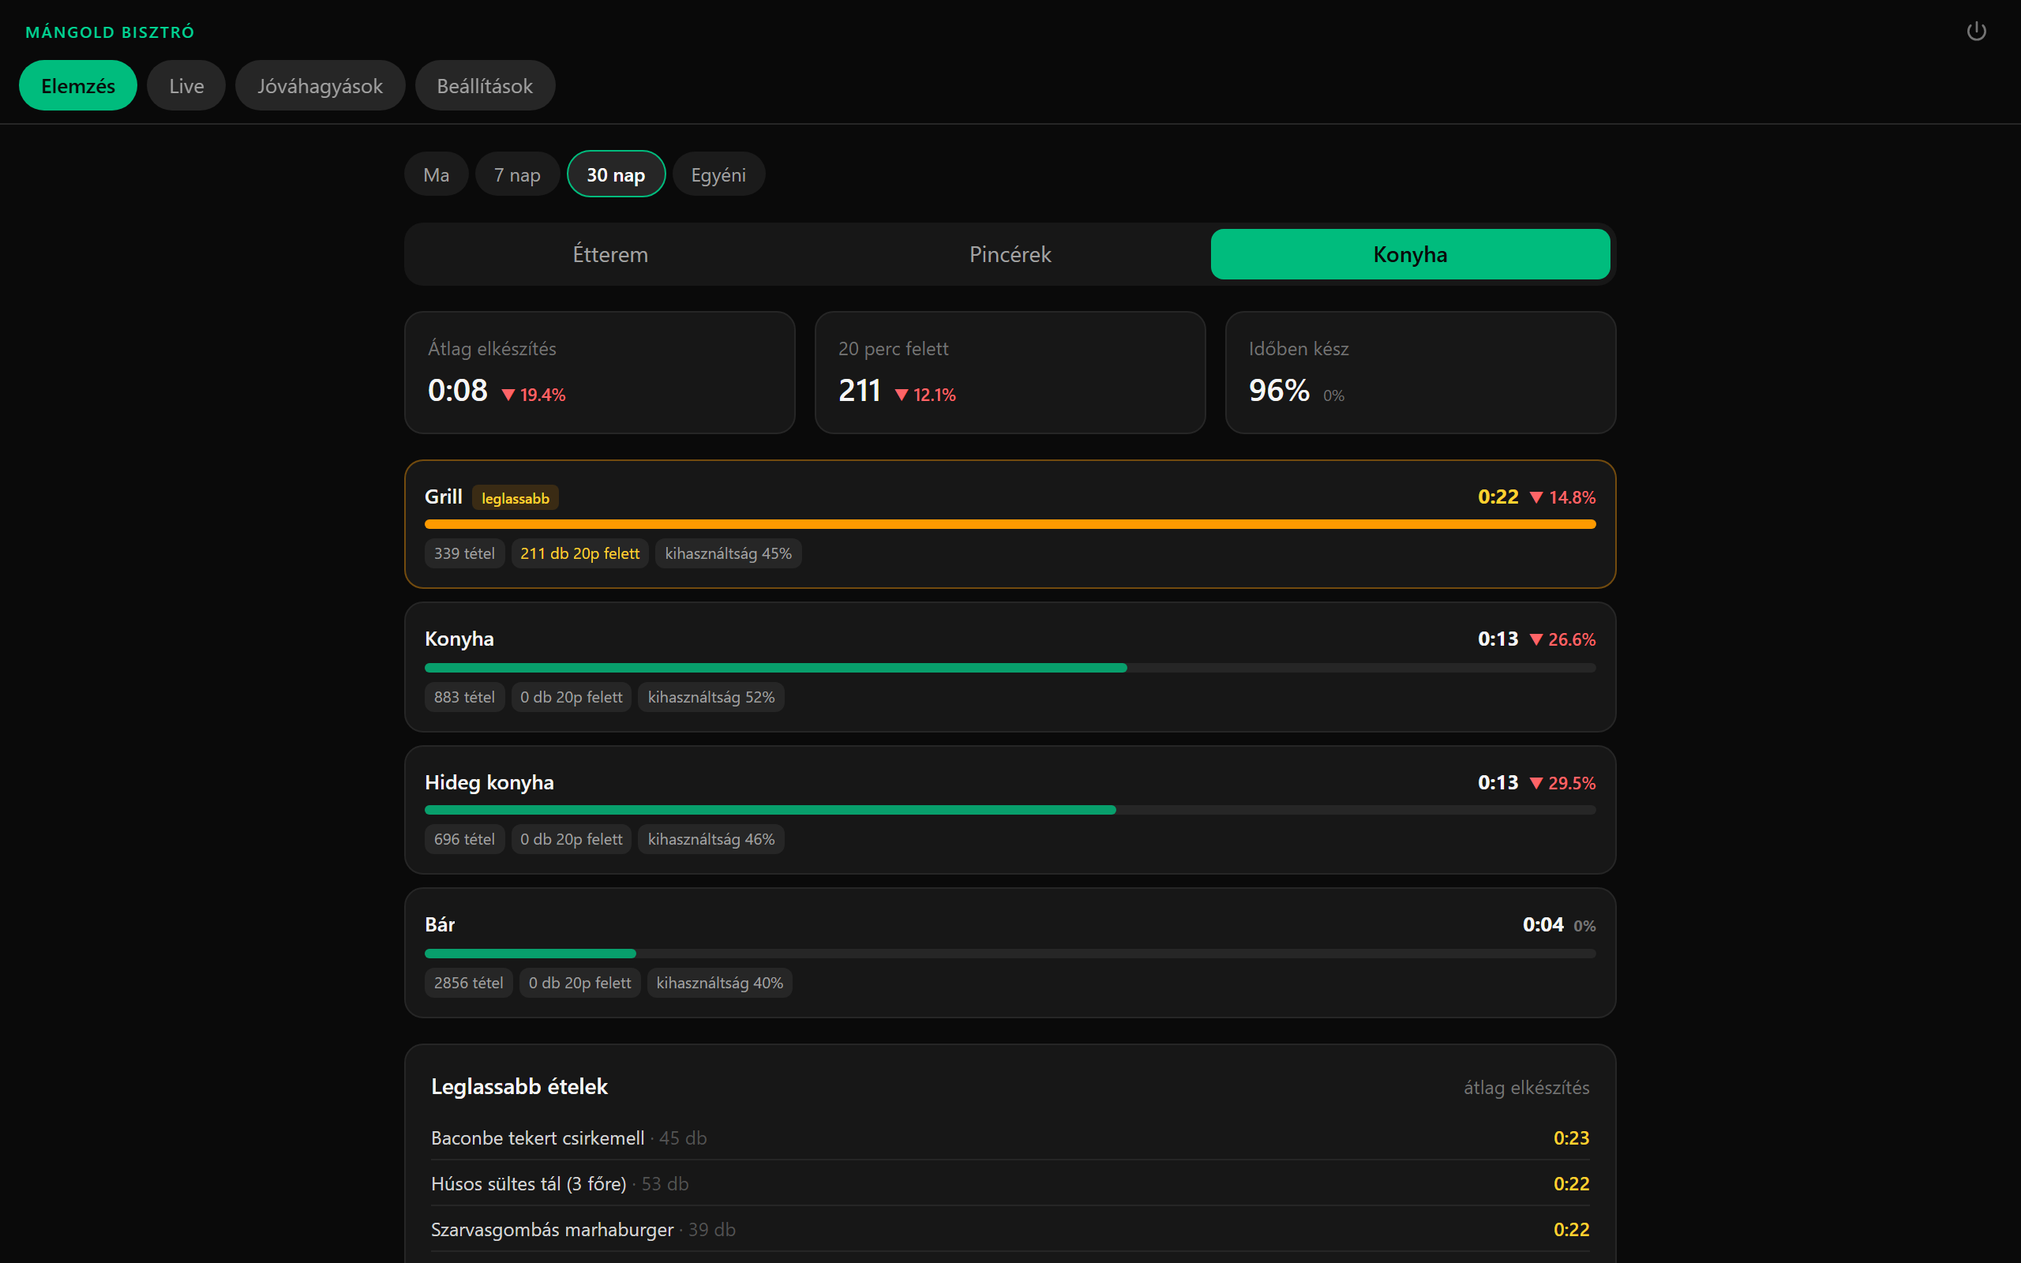Click the Bár station title
This screenshot has width=2021, height=1263.
point(440,924)
